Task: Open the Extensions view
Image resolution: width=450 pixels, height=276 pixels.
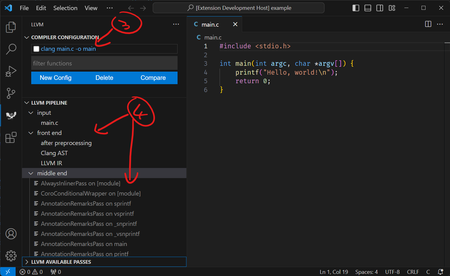Action: (11, 137)
